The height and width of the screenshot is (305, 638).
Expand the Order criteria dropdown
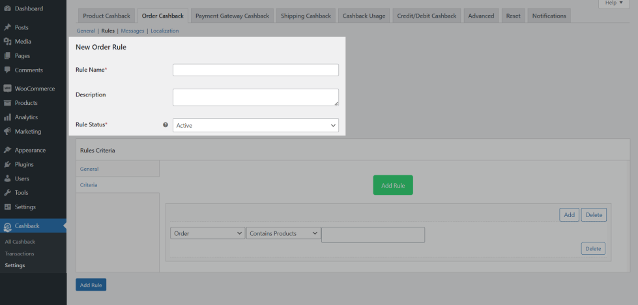pyautogui.click(x=207, y=233)
